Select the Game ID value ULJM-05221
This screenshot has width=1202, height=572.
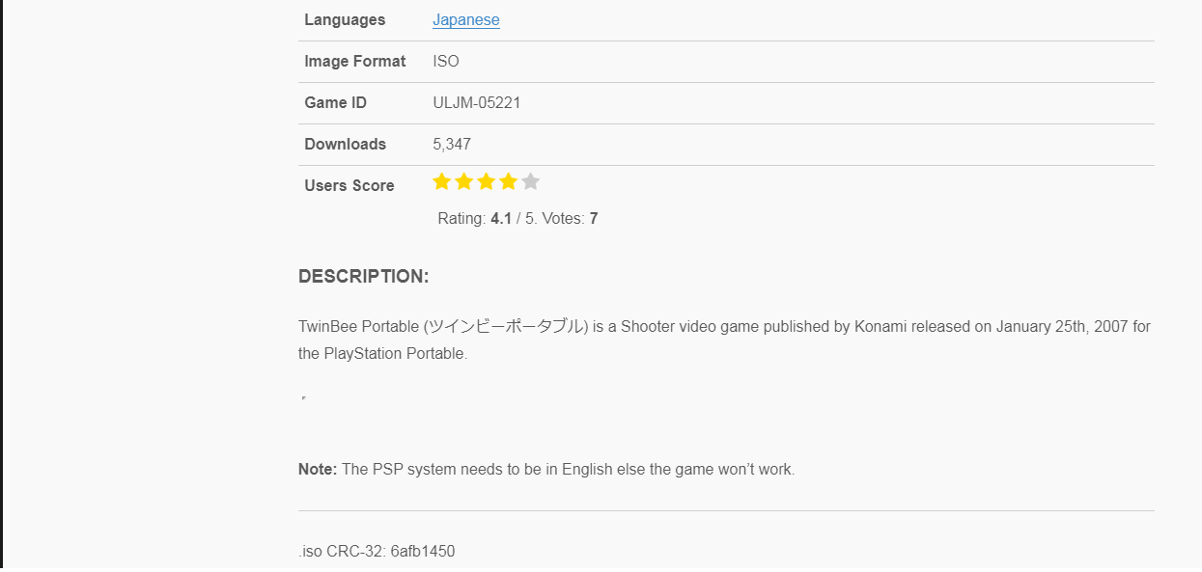click(476, 102)
